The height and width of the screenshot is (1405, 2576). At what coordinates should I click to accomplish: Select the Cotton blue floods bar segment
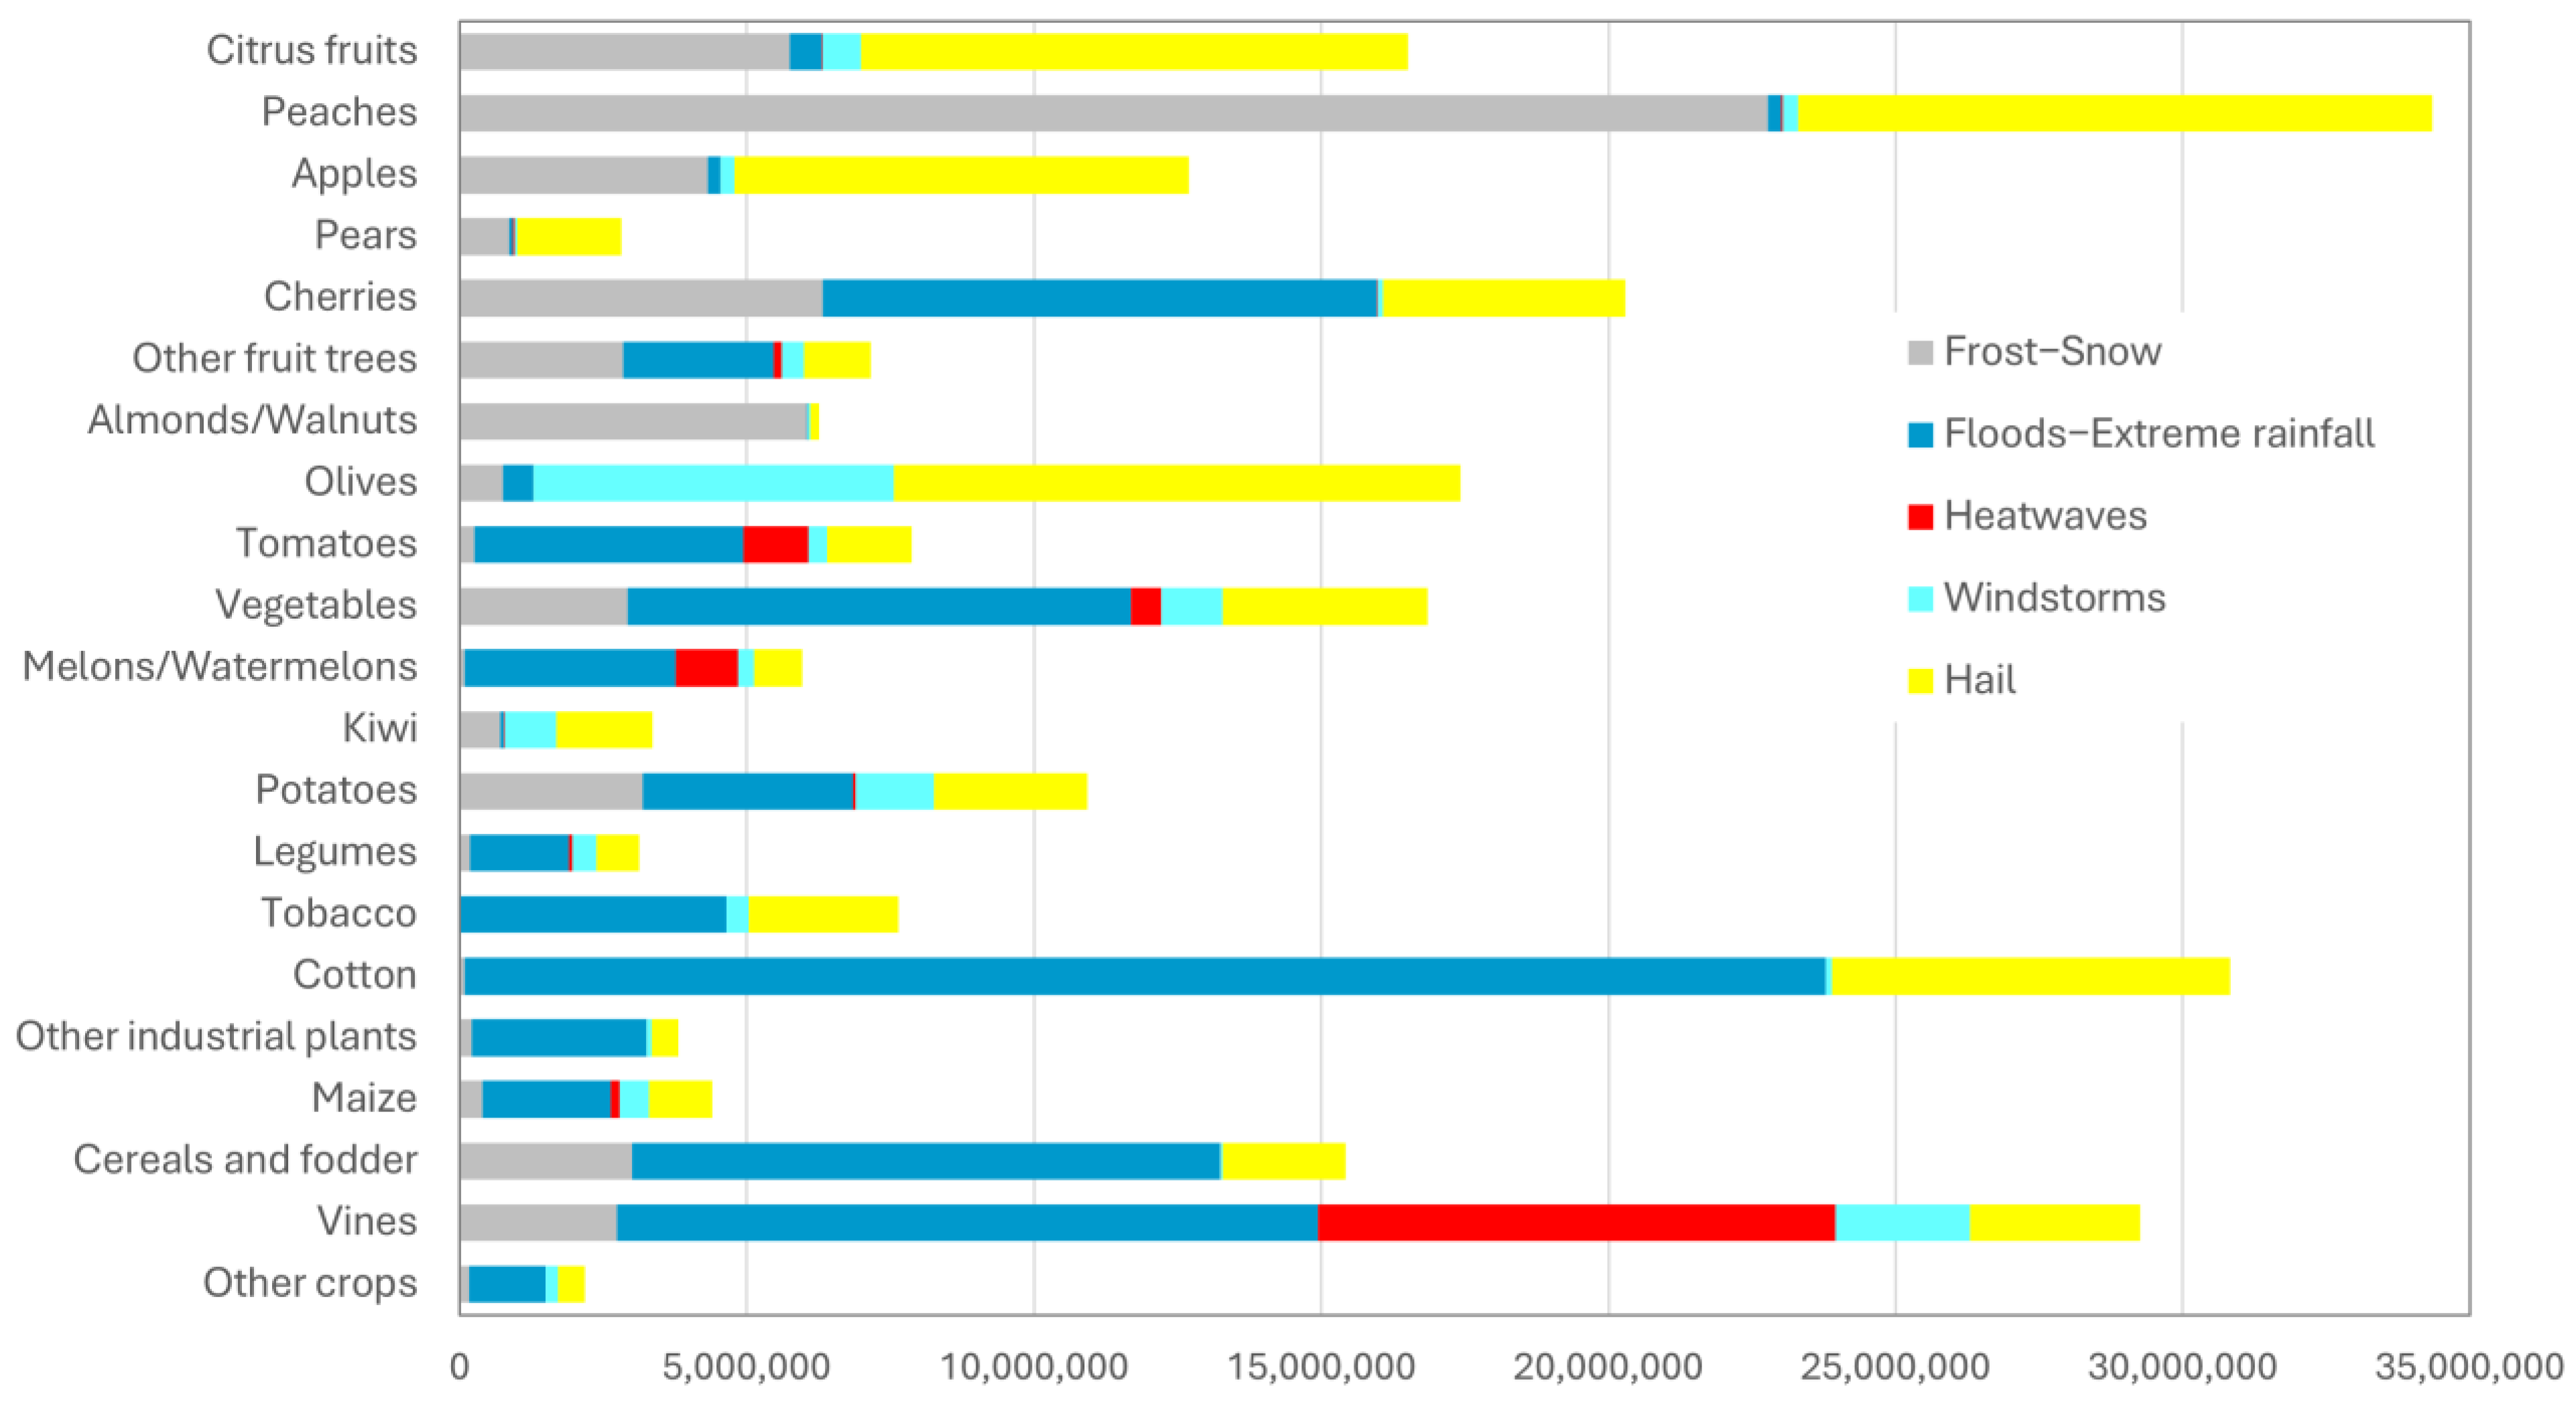[x=1144, y=976]
